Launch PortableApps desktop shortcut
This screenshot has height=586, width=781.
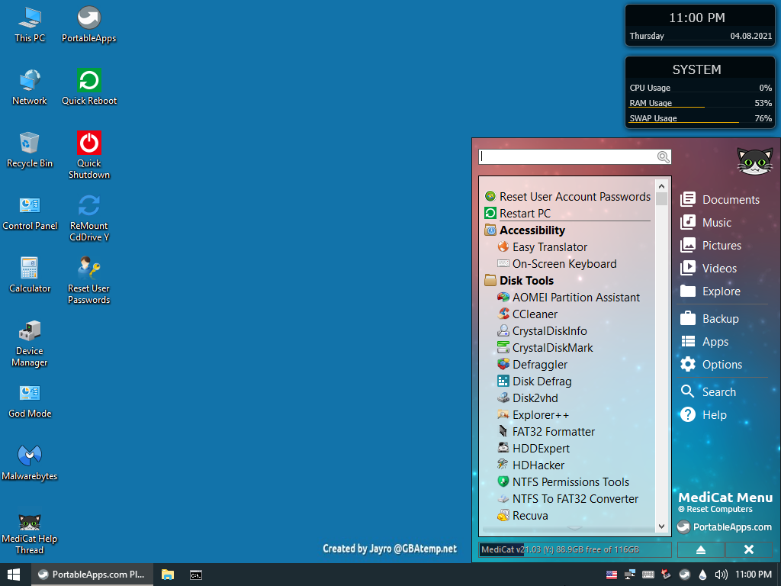tap(88, 25)
